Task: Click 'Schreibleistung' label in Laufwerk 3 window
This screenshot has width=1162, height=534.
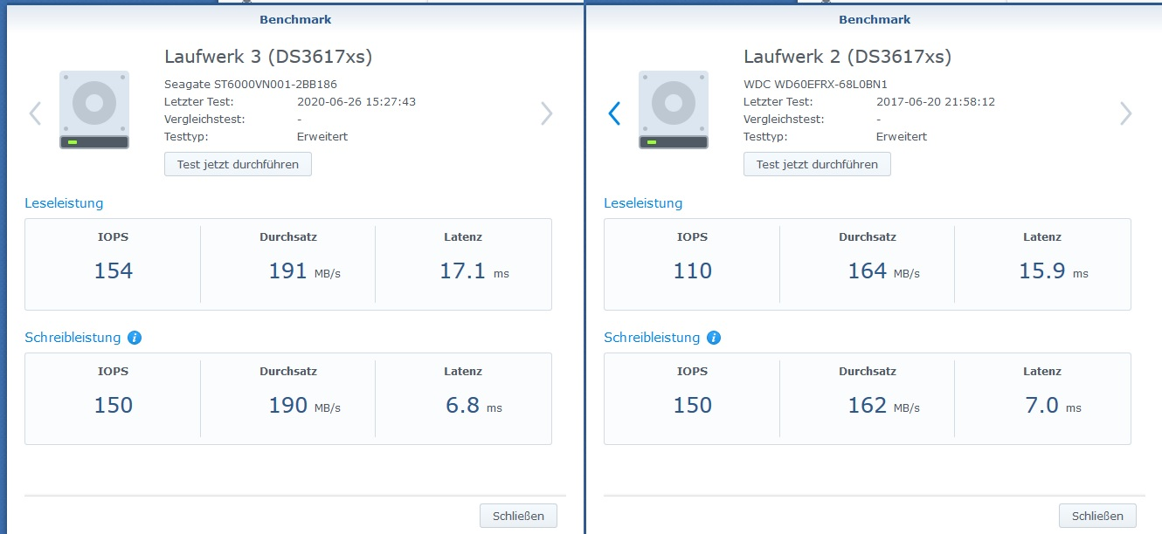Action: pos(73,338)
